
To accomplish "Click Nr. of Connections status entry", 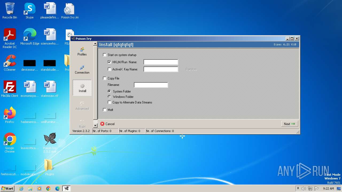I will [x=160, y=131].
